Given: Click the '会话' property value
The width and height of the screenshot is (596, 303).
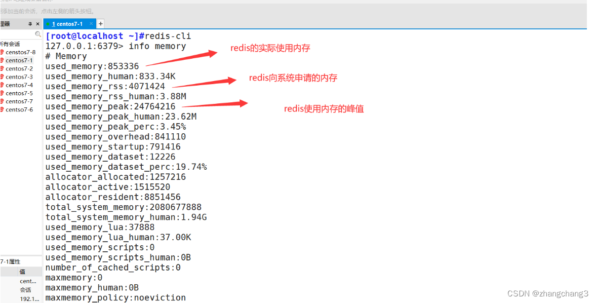Looking at the screenshot, I should 25,290.
